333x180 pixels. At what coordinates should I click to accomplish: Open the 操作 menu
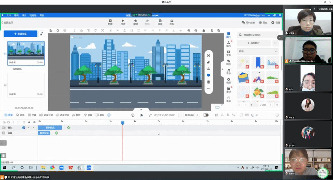(24, 15)
